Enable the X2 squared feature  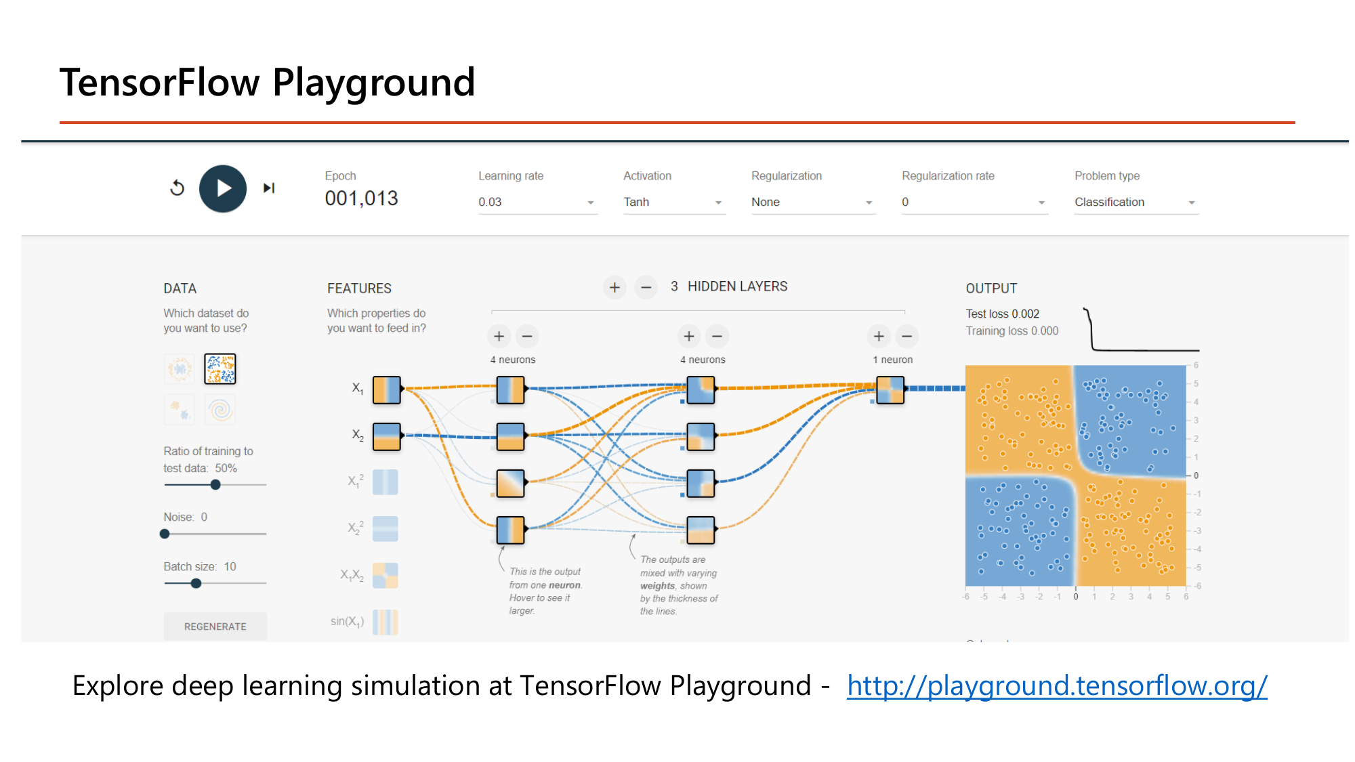click(385, 529)
